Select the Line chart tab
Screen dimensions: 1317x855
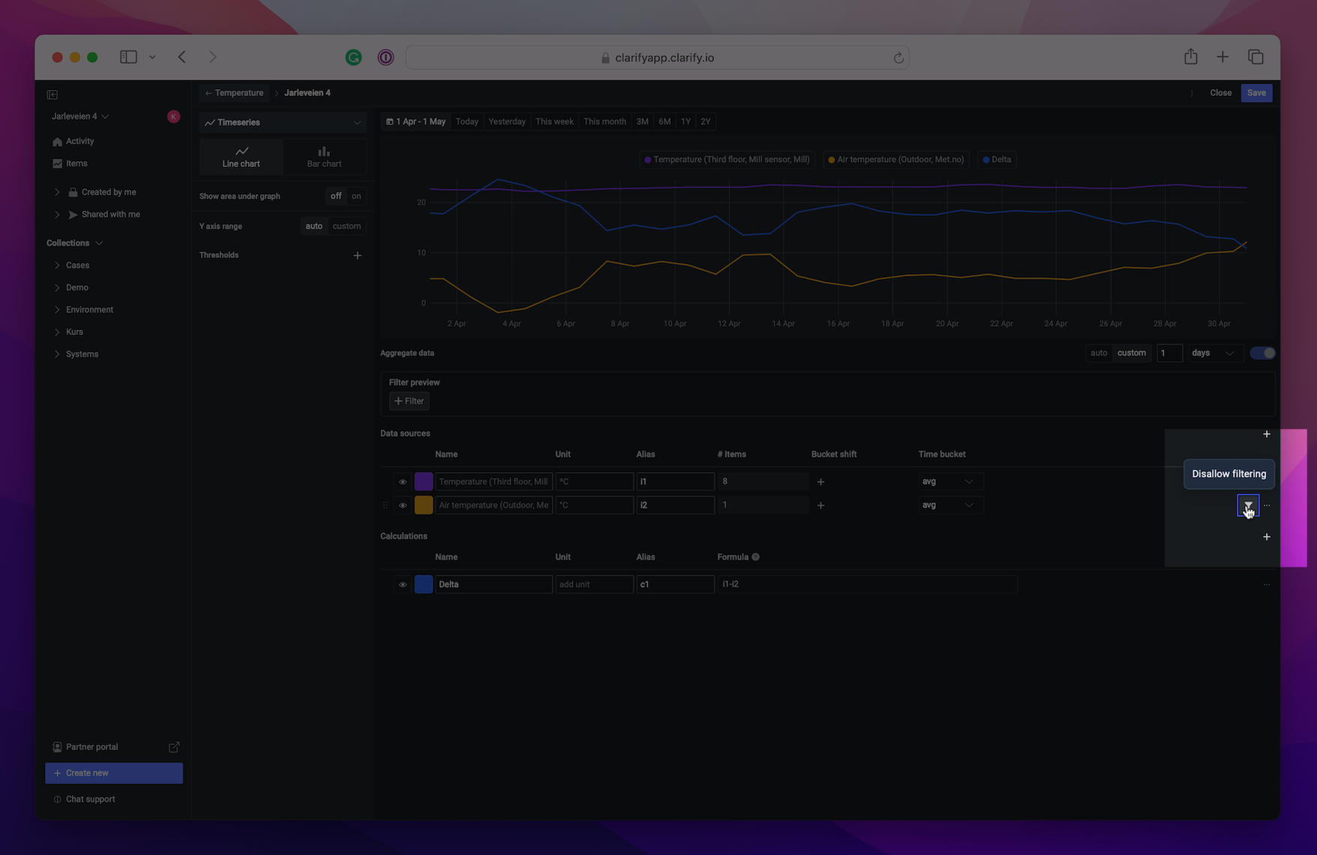coord(241,157)
